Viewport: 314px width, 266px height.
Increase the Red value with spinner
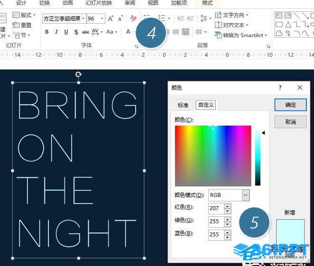point(228,206)
